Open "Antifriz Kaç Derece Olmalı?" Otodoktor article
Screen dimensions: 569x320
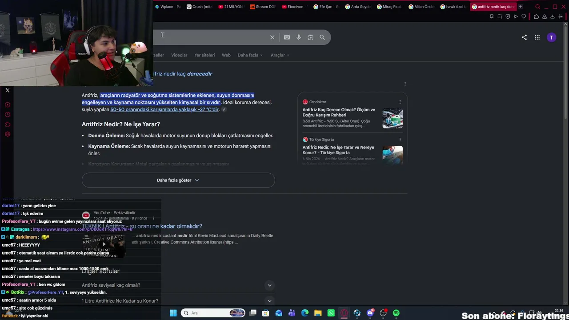(339, 112)
